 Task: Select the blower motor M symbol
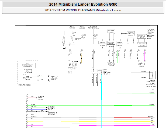(70, 64)
